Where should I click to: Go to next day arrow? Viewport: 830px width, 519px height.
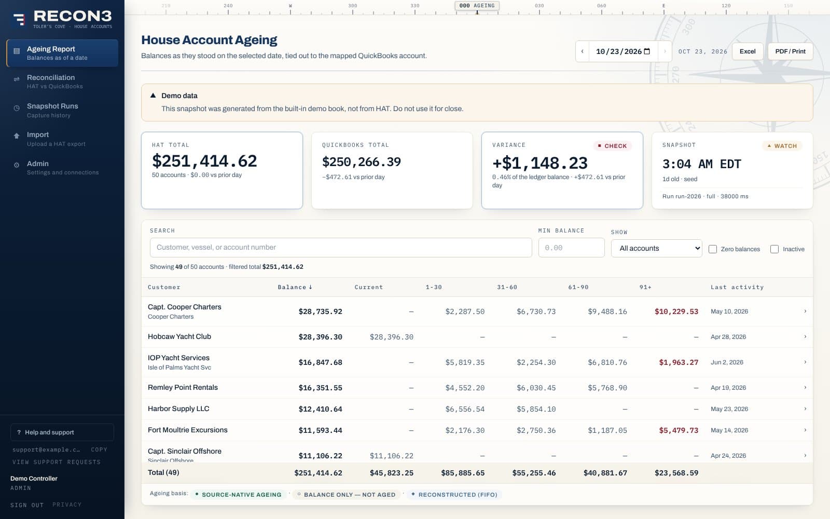pyautogui.click(x=665, y=51)
